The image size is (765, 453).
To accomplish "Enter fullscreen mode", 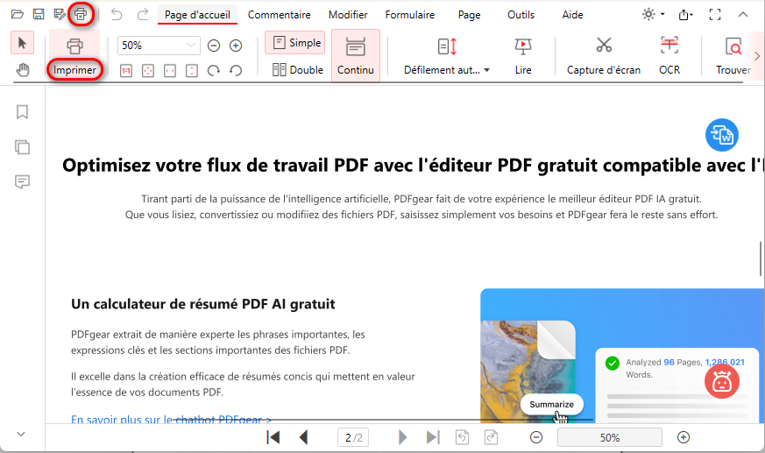I will 715,15.
